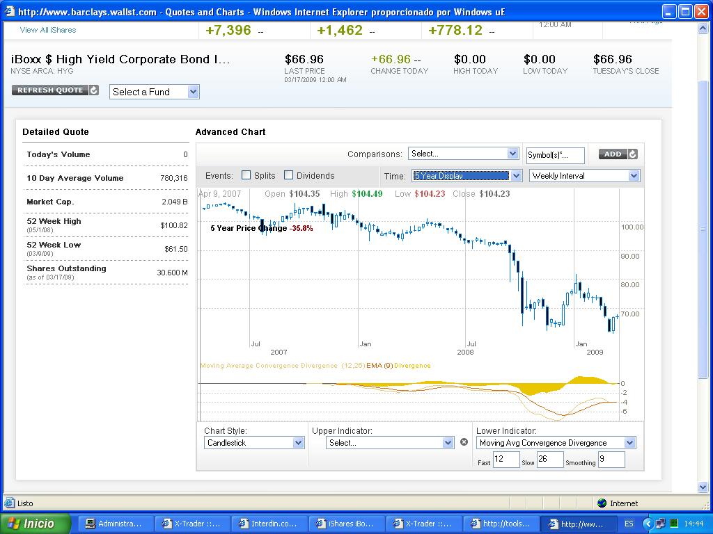The image size is (713, 534).
Task: Click the green tray icon beside the clock
Action: [x=674, y=524]
